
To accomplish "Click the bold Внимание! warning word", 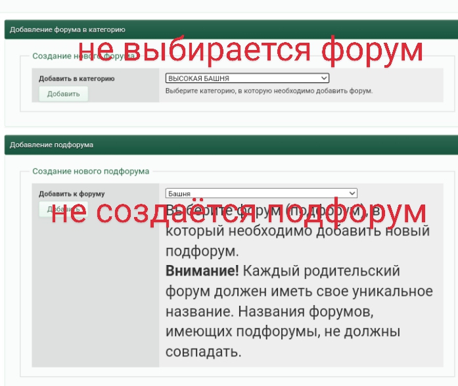I will click(202, 272).
